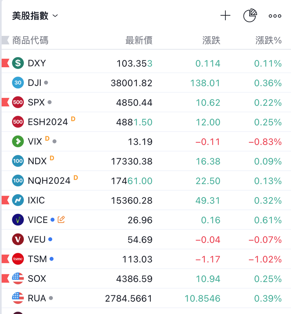
Task: Toggle the red flag on SPX row
Action: coord(5,102)
